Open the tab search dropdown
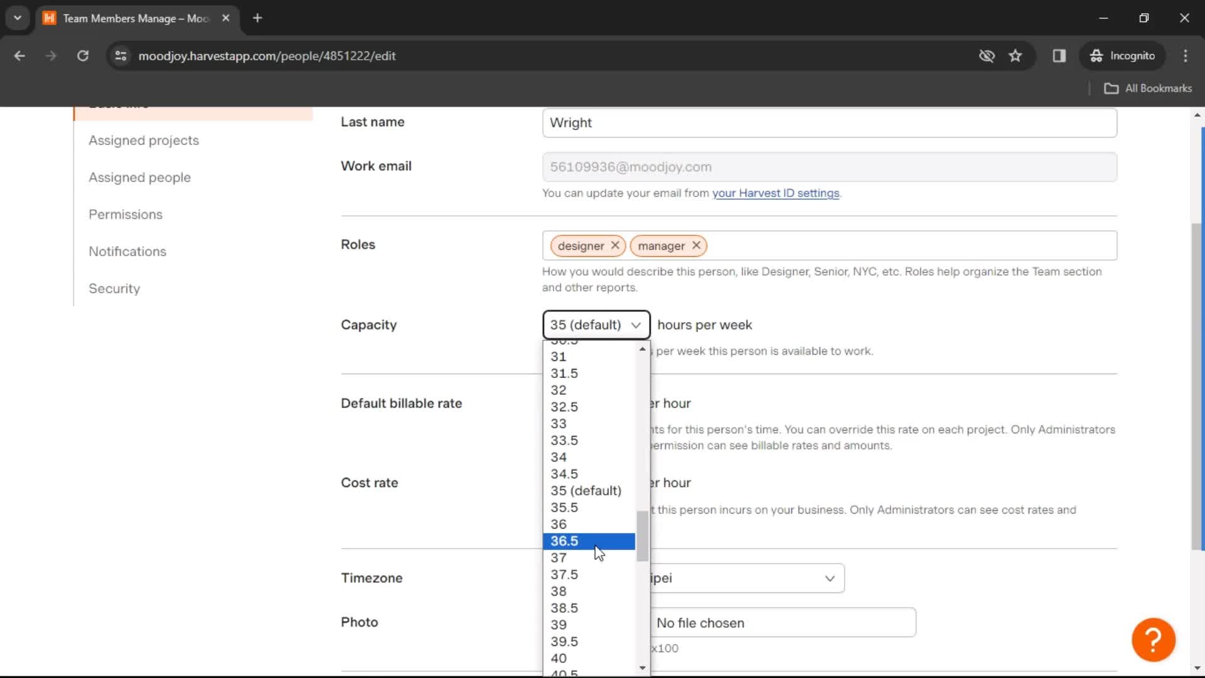The height and width of the screenshot is (678, 1205). coord(18,18)
